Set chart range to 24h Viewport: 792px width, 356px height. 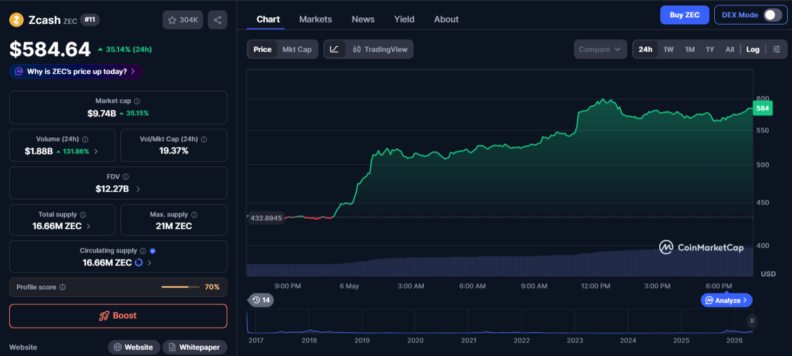[x=645, y=49]
